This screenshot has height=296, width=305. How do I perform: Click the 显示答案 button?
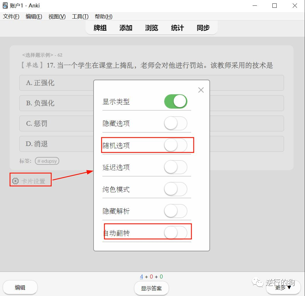point(151,288)
